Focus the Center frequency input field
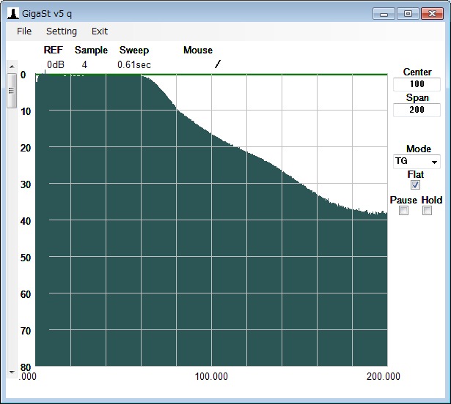The width and height of the screenshot is (451, 404). (417, 84)
